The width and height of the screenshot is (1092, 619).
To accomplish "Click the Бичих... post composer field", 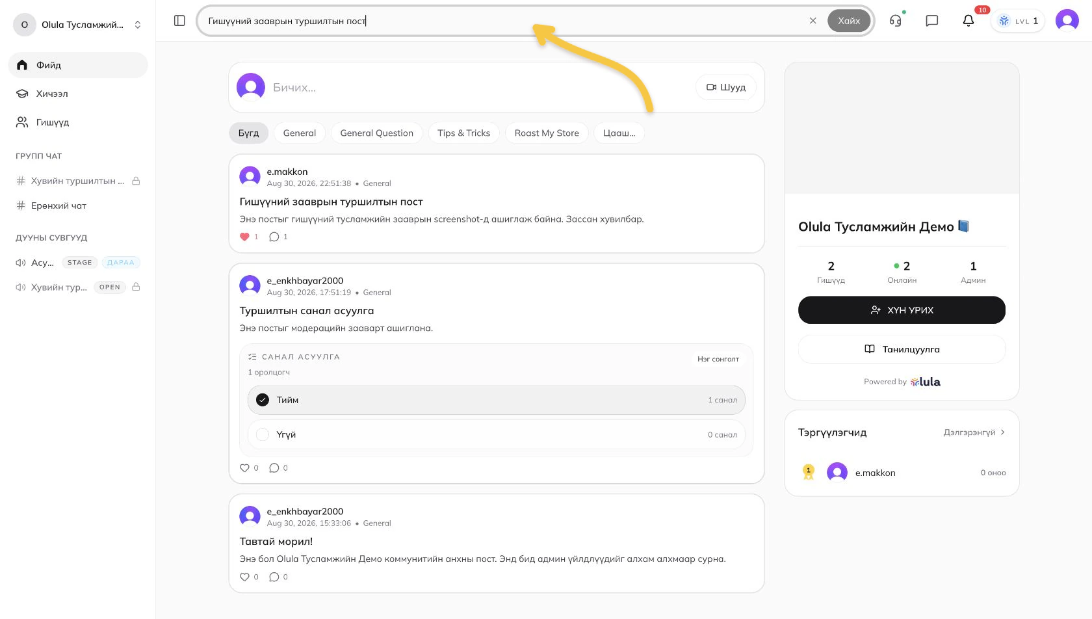I will click(480, 87).
